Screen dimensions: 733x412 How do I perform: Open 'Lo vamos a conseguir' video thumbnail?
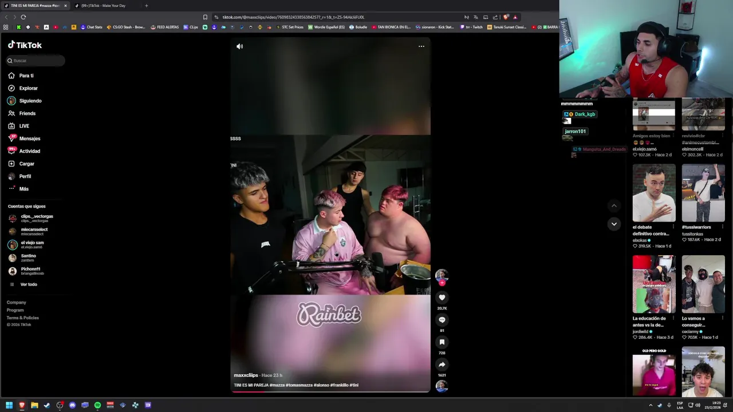click(703, 284)
